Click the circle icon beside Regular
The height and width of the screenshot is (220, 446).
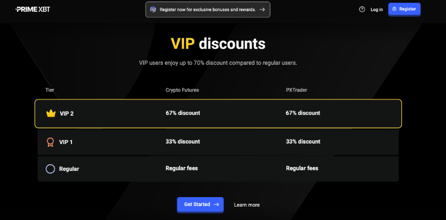pos(50,169)
